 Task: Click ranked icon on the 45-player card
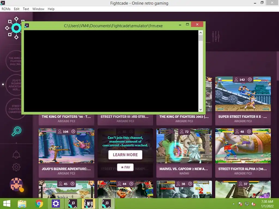72,184
